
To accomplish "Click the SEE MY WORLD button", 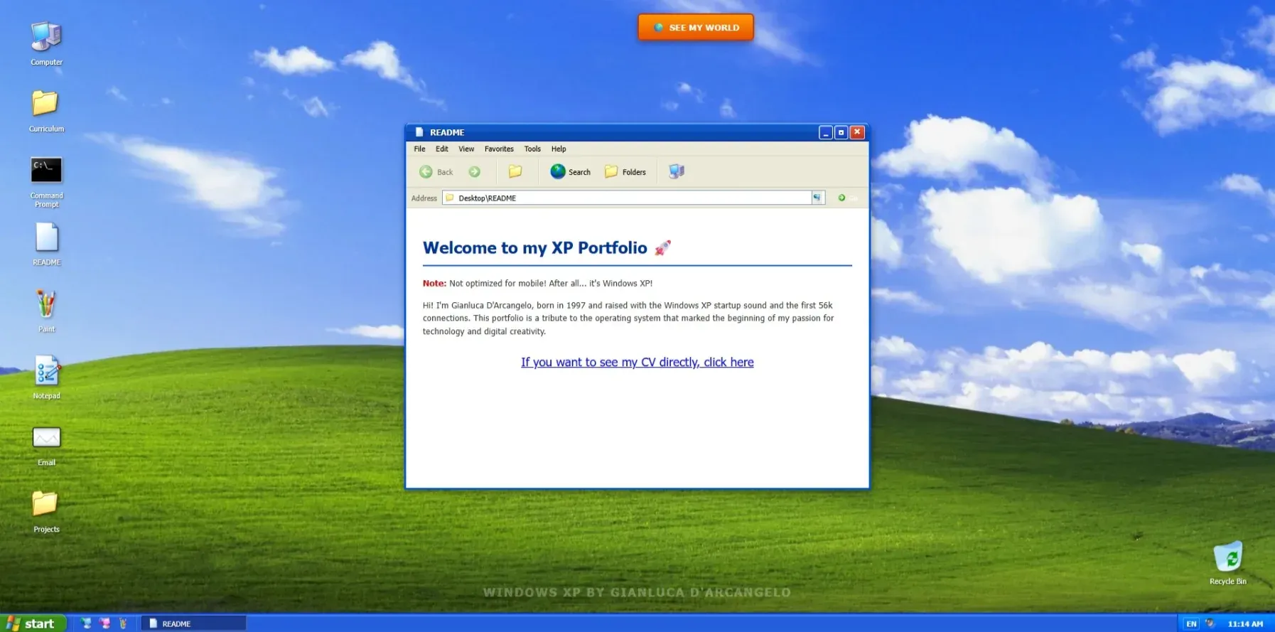I will coord(696,28).
